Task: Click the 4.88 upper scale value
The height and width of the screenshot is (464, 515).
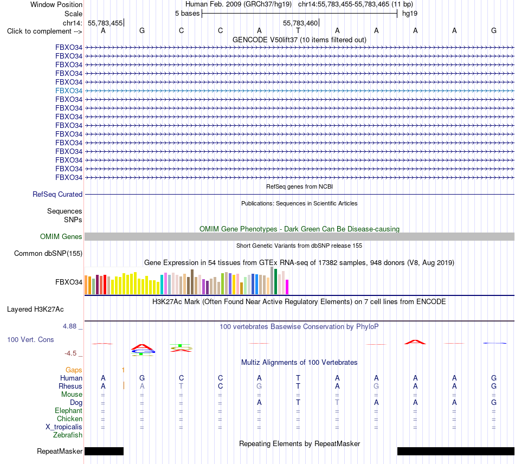Action: coord(69,326)
